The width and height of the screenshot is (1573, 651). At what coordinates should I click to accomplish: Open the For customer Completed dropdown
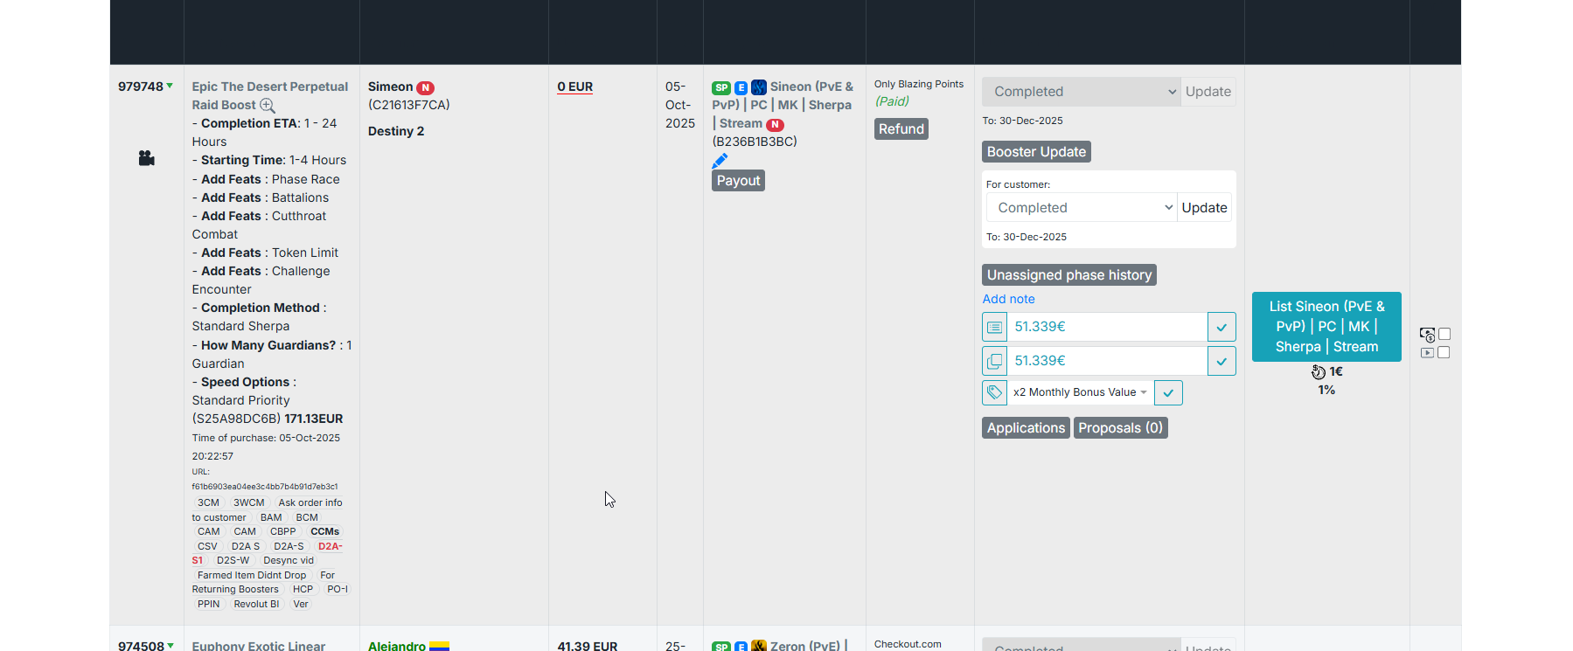pyautogui.click(x=1082, y=208)
